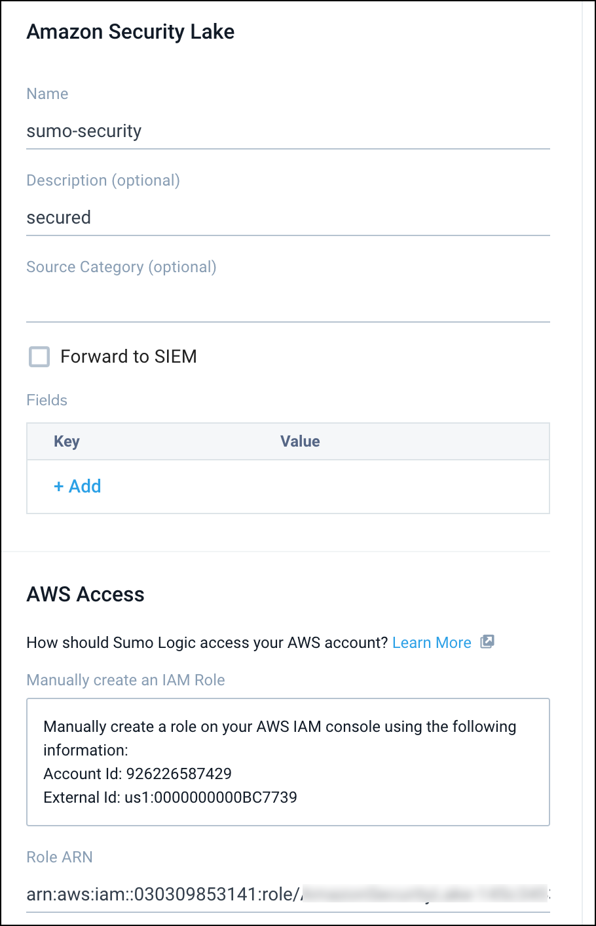This screenshot has width=596, height=926.
Task: Click the 'Manually create an IAM Role' label
Action: 126,680
